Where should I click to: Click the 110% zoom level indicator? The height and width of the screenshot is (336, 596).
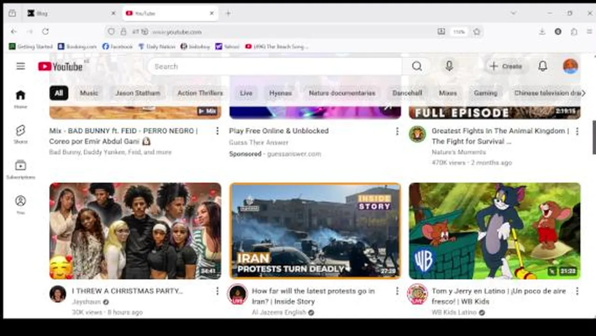[459, 32]
